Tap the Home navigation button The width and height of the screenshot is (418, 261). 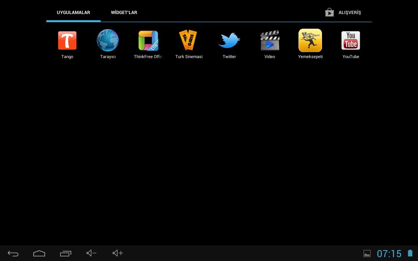39,253
